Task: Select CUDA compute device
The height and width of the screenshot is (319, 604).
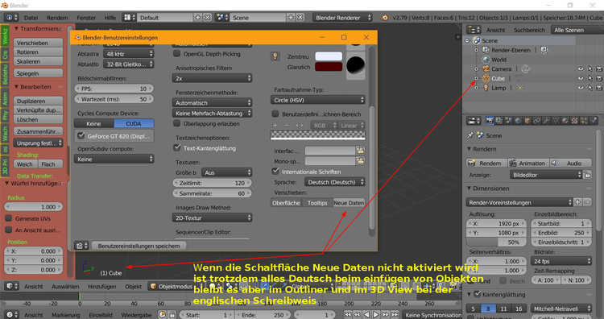Action: 134,123
